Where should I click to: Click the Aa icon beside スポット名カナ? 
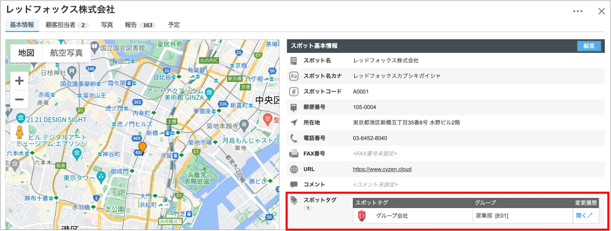(294, 76)
